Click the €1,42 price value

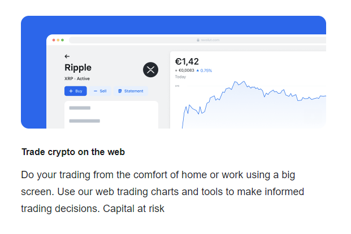point(187,61)
